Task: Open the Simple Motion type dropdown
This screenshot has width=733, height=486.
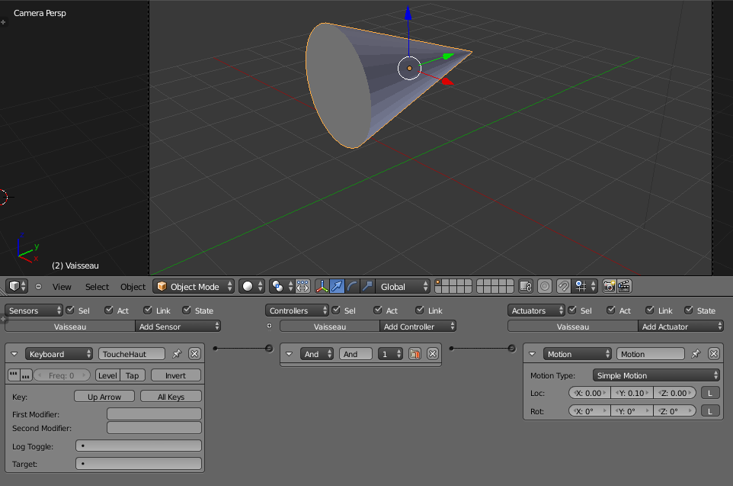Action: click(656, 375)
